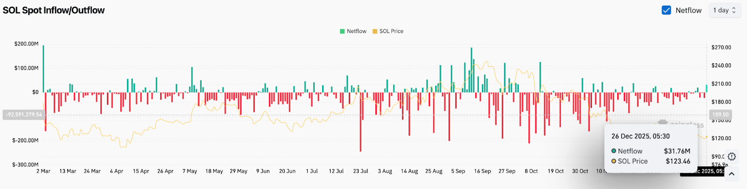Screen dimensions: 747x189
Task: Click the 26 Dec 2025 tooltip date header
Action: 641,136
